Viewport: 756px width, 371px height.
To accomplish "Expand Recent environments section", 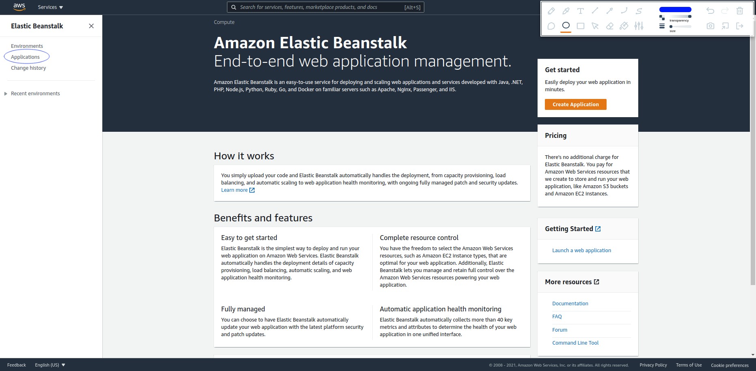I will tap(32, 93).
